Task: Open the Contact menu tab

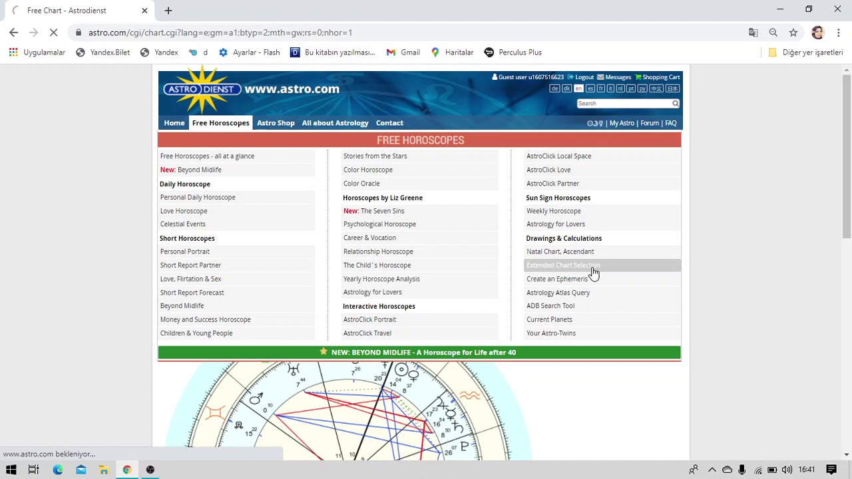Action: click(389, 123)
